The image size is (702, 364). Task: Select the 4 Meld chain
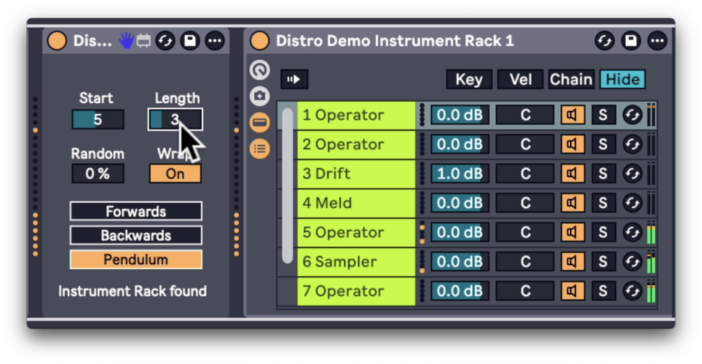(356, 203)
